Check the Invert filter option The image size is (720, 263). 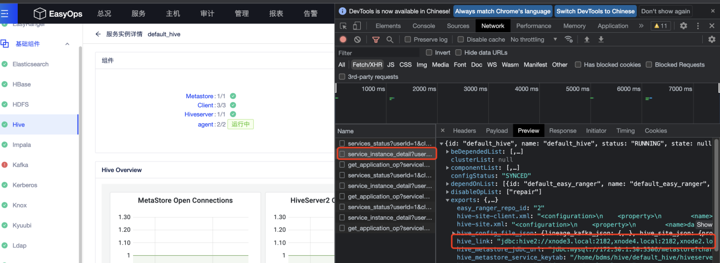(429, 53)
